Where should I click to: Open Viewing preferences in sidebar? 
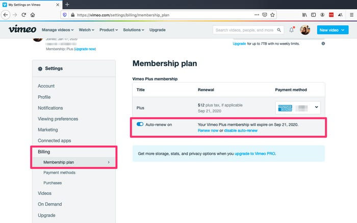point(58,119)
